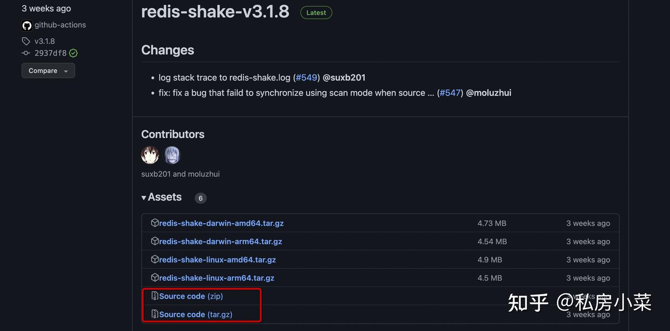
Task: Open pull request #549 link
Action: tap(306, 77)
